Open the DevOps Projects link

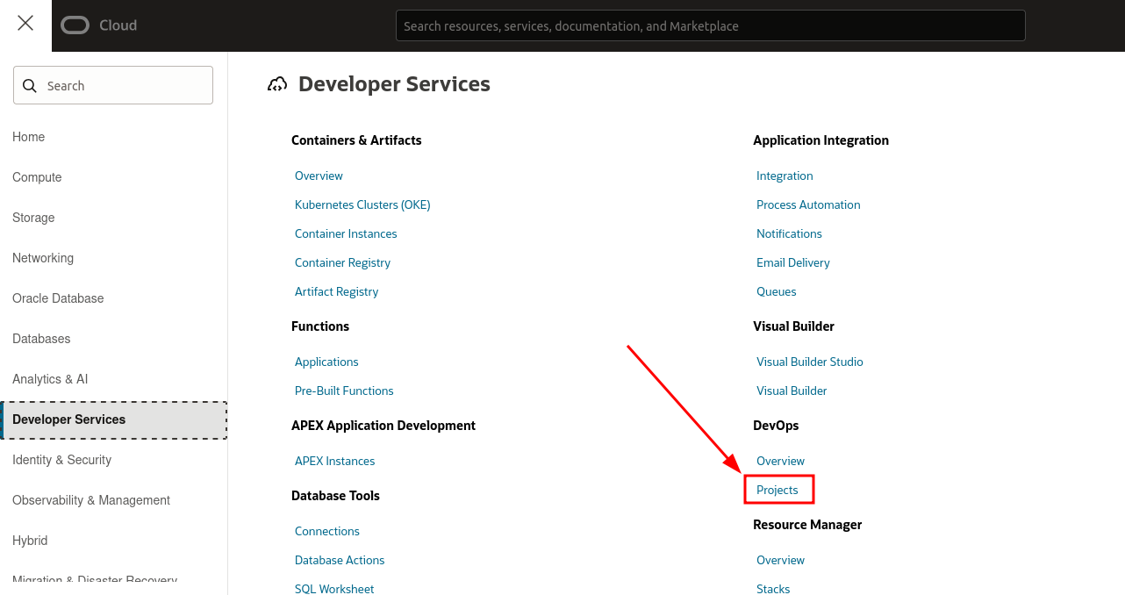tap(777, 490)
